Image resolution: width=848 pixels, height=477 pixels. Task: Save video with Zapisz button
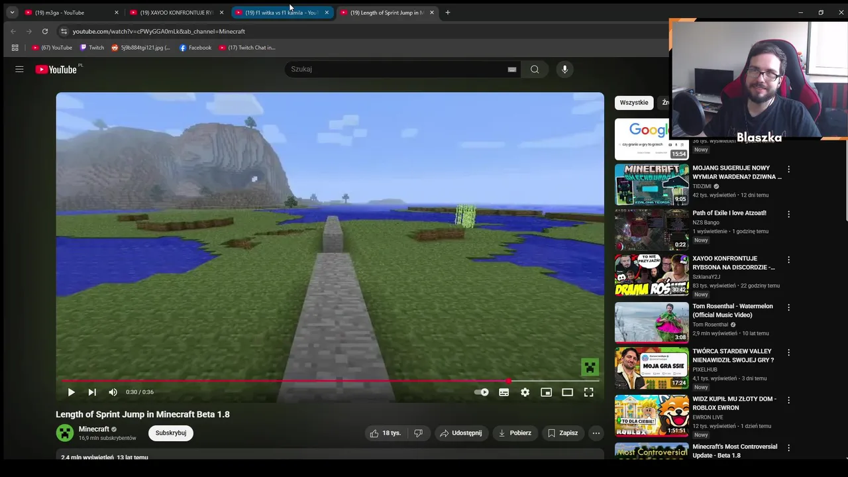[x=562, y=433]
